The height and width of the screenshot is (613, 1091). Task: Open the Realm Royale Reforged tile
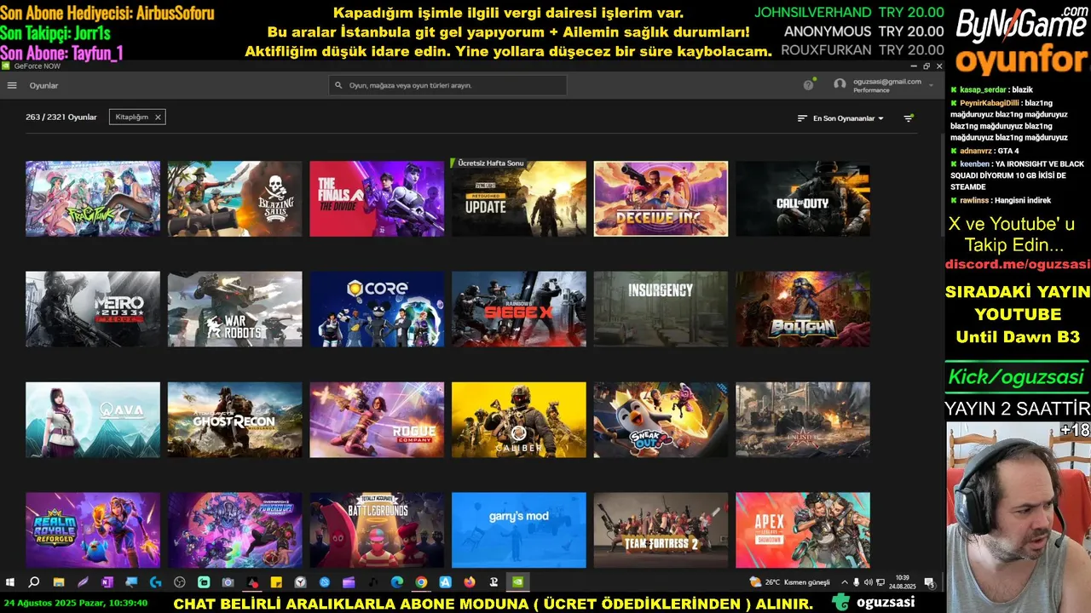click(x=93, y=530)
